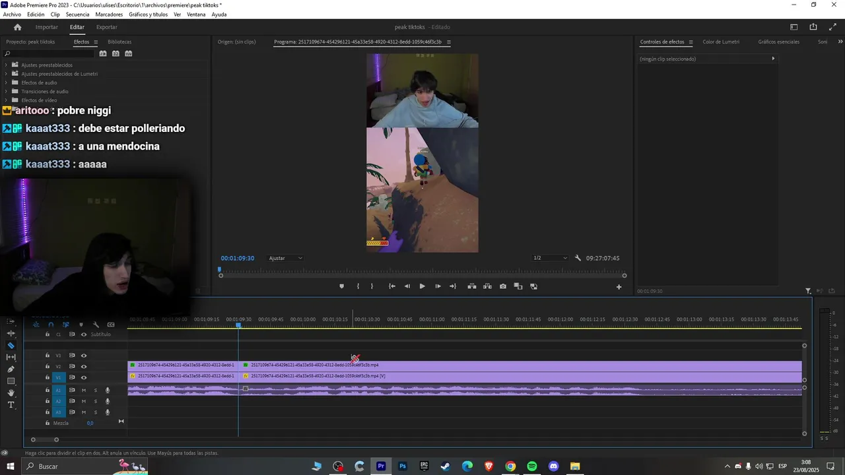
Task: Expand Efectos de audio folder
Action: pyautogui.click(x=6, y=82)
